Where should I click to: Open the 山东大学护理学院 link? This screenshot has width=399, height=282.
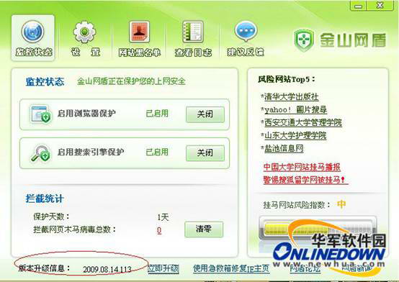tap(295, 135)
